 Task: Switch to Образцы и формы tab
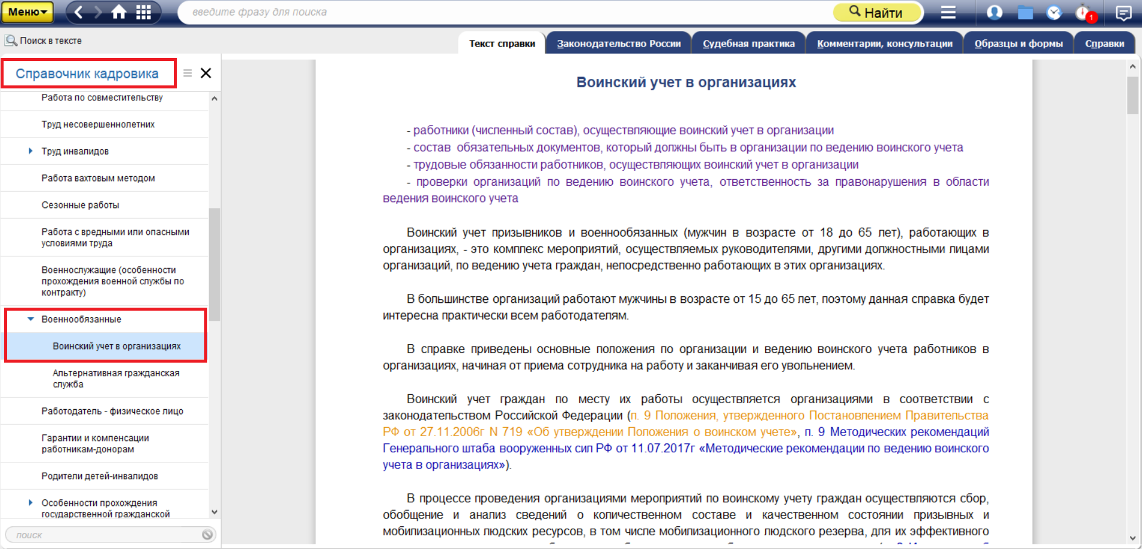click(x=1018, y=43)
